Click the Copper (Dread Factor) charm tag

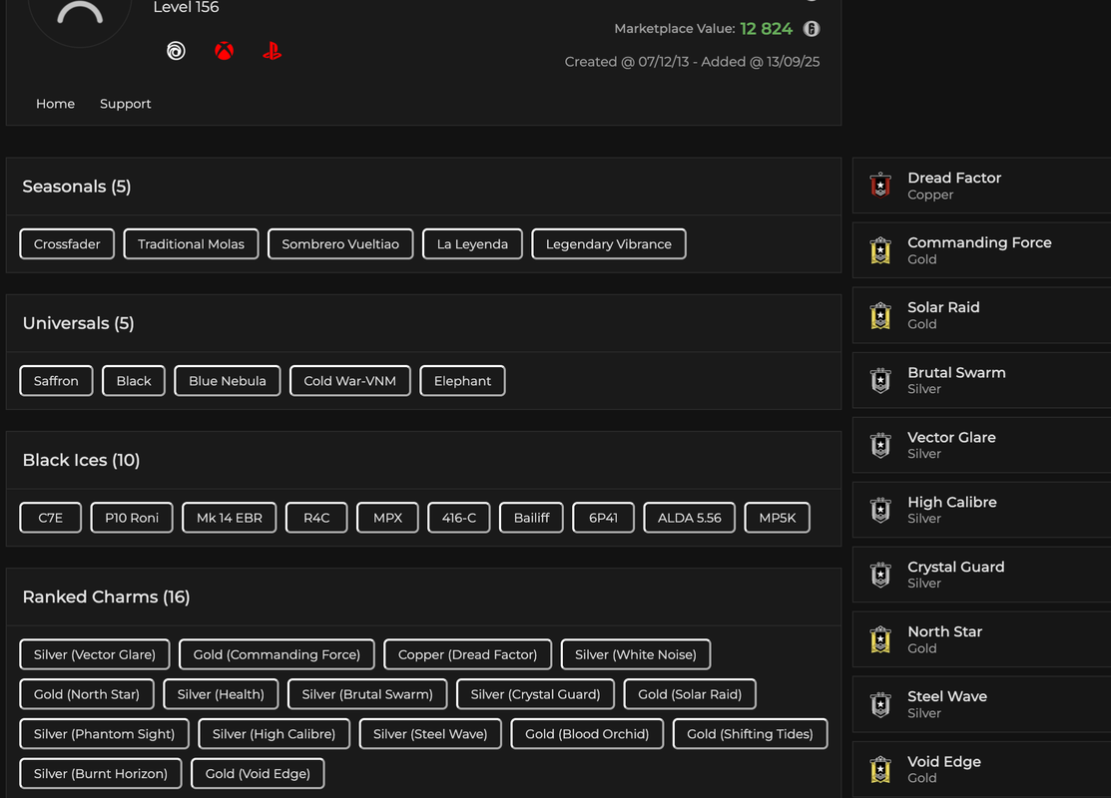467,654
